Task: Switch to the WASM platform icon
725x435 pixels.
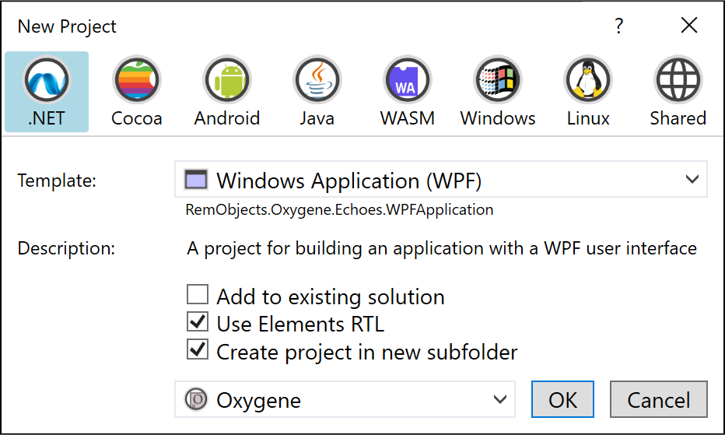Action: pos(408,80)
